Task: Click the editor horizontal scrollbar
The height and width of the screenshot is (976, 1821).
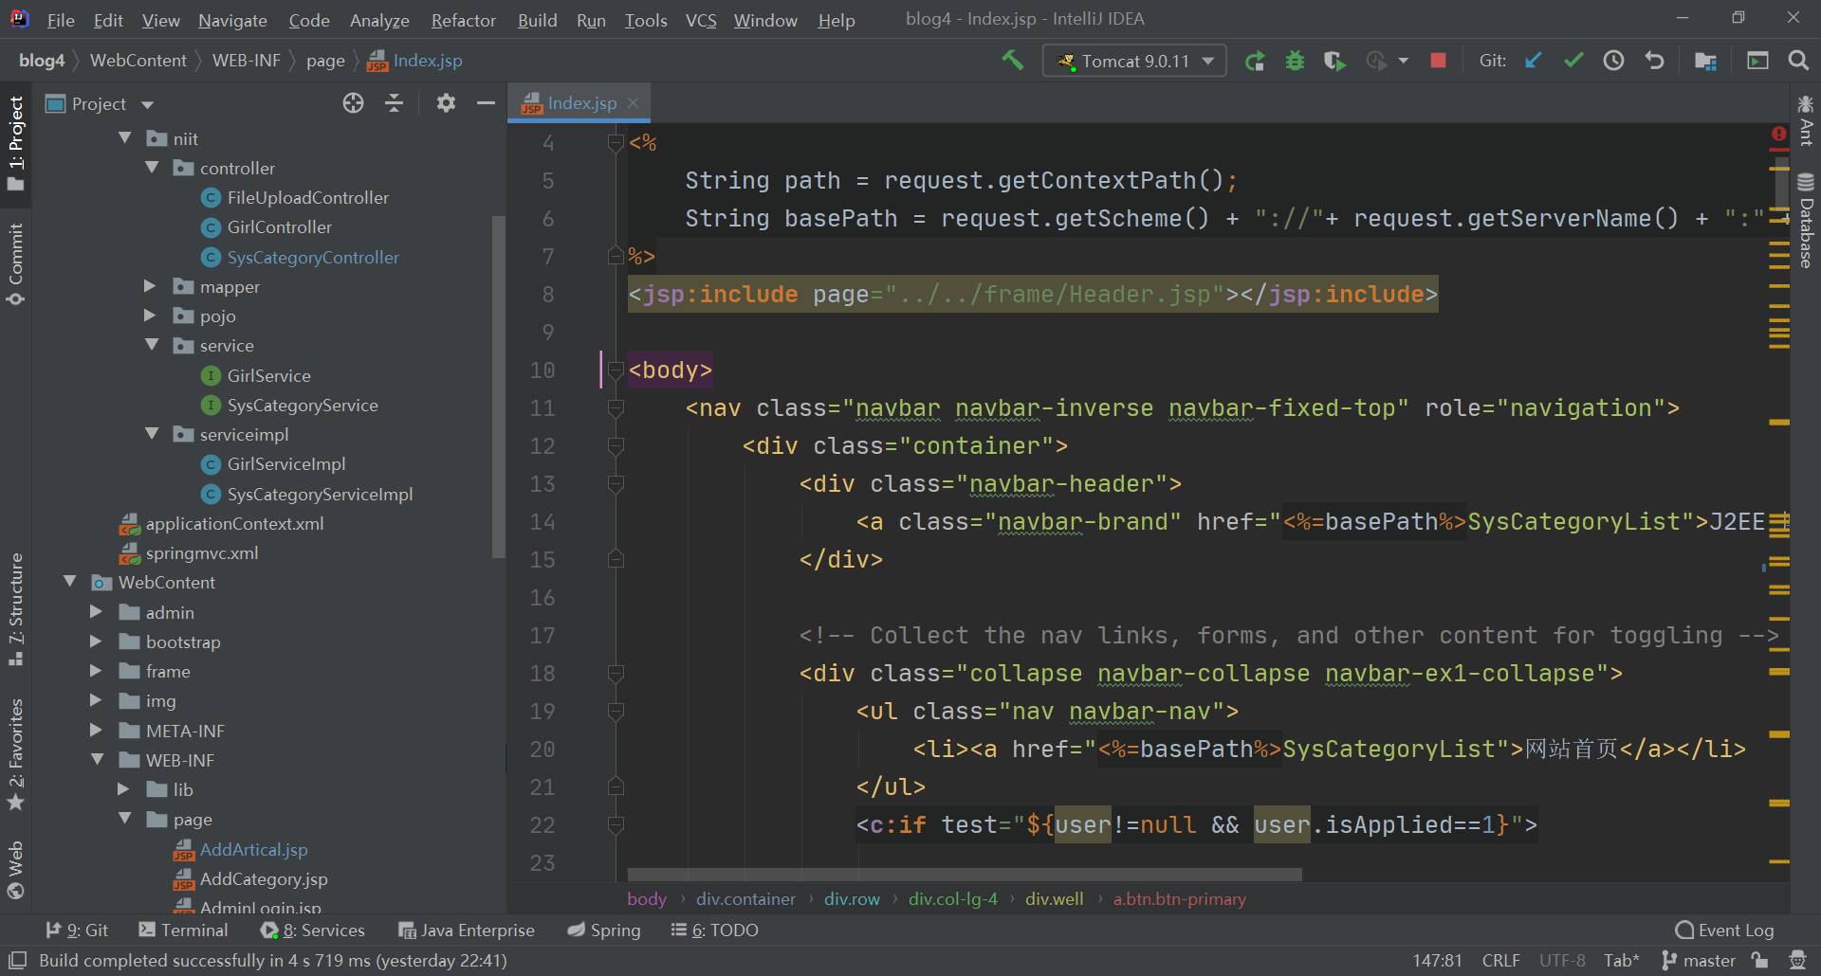Action: [964, 874]
